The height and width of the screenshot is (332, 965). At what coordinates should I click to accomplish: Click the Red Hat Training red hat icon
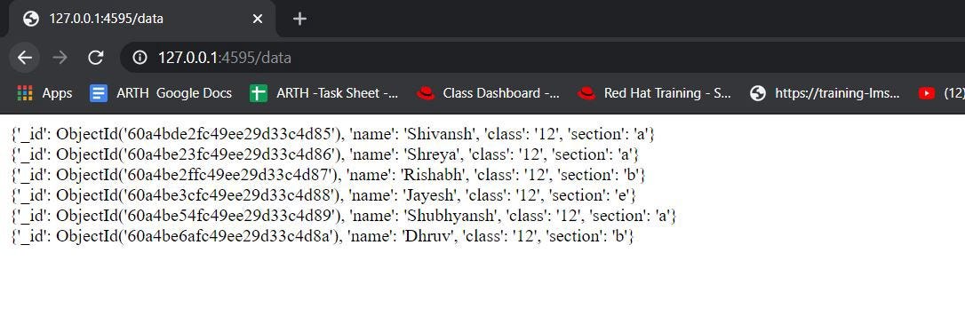point(587,93)
